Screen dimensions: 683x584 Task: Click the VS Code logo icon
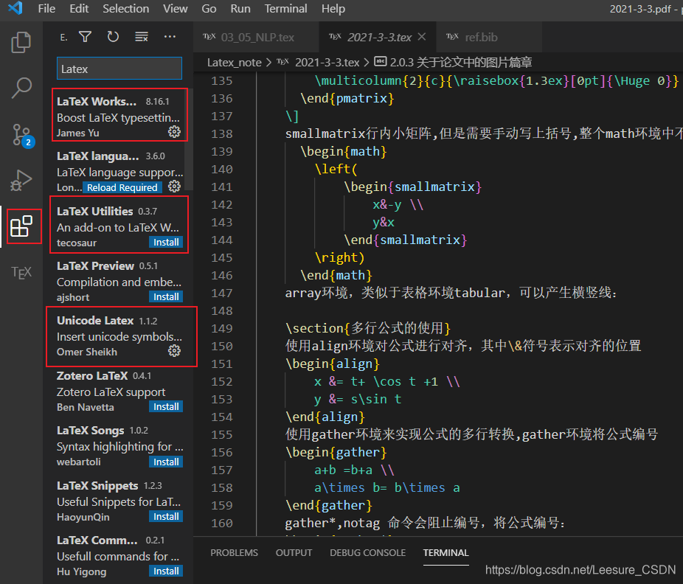point(15,8)
